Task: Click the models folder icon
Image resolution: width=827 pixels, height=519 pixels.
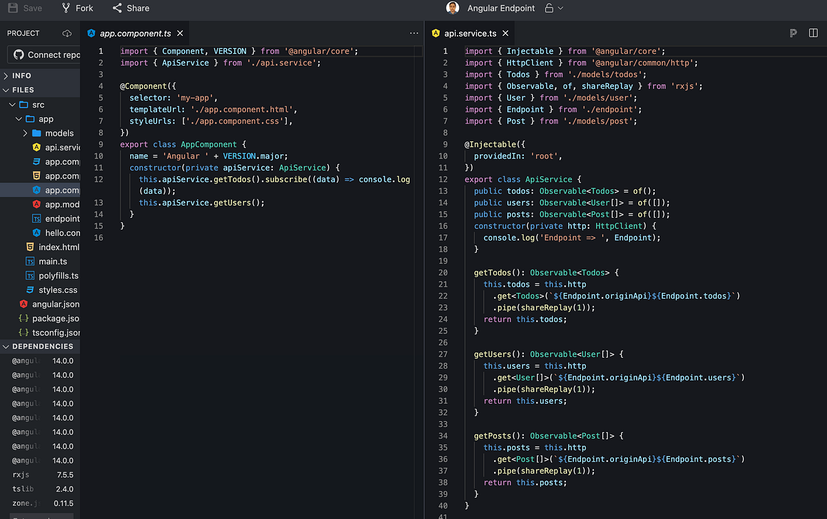Action: click(37, 133)
